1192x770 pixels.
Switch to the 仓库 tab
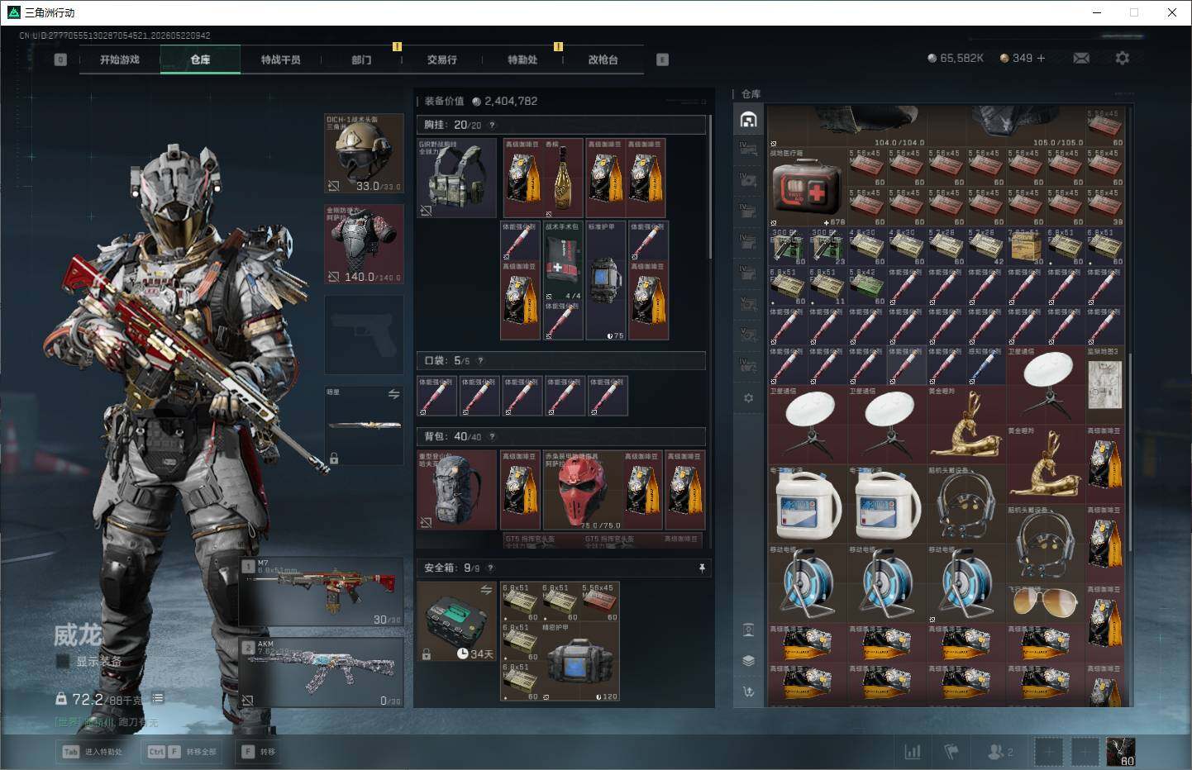(x=200, y=59)
